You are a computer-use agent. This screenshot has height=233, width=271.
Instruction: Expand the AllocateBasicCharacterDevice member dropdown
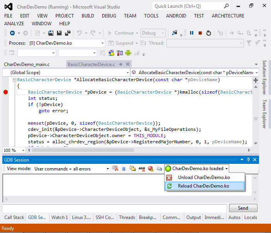pos(256,73)
